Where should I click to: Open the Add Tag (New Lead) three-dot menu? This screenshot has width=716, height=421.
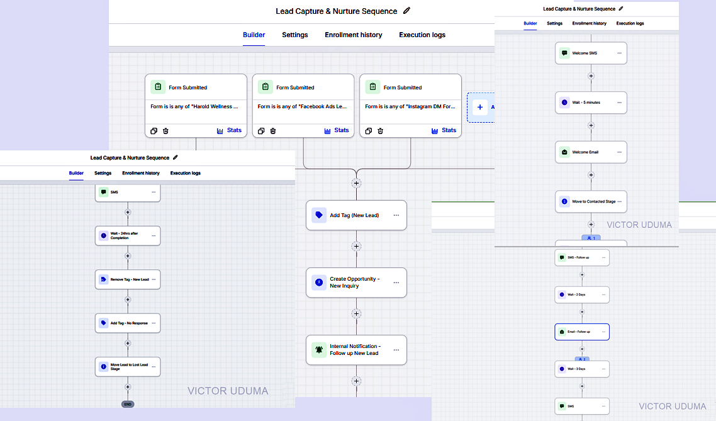(396, 215)
